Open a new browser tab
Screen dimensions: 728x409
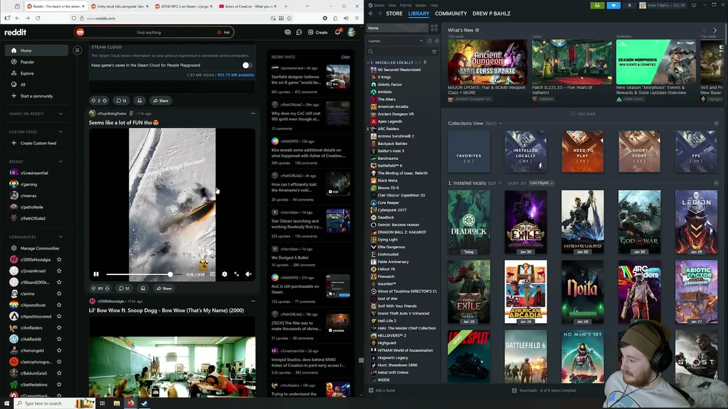pos(286,6)
